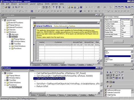Select the Background Text 'A' tool
Image resolution: width=134 pixels, height=100 pixels.
[x=110, y=72]
